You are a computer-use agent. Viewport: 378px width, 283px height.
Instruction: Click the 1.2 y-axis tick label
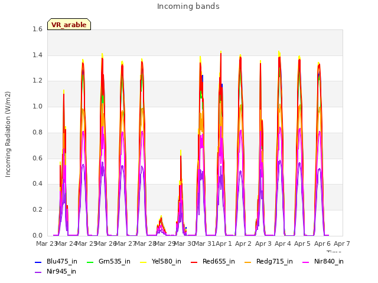coord(37,81)
